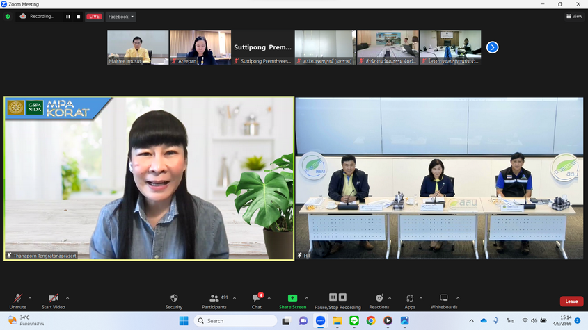Click the green encryption shield icon
This screenshot has width=588, height=330.
tap(8, 16)
